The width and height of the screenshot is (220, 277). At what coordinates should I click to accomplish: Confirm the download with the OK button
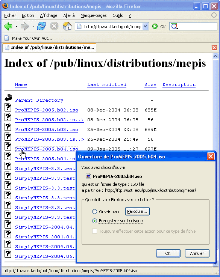(168, 253)
